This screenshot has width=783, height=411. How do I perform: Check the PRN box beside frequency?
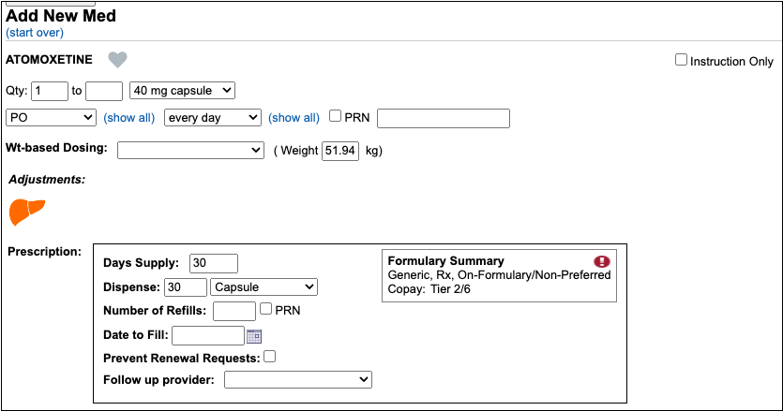click(336, 117)
